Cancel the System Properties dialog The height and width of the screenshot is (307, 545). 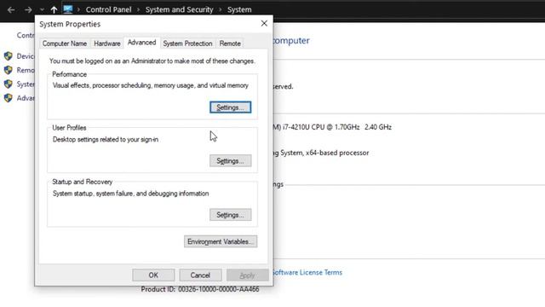[200, 275]
